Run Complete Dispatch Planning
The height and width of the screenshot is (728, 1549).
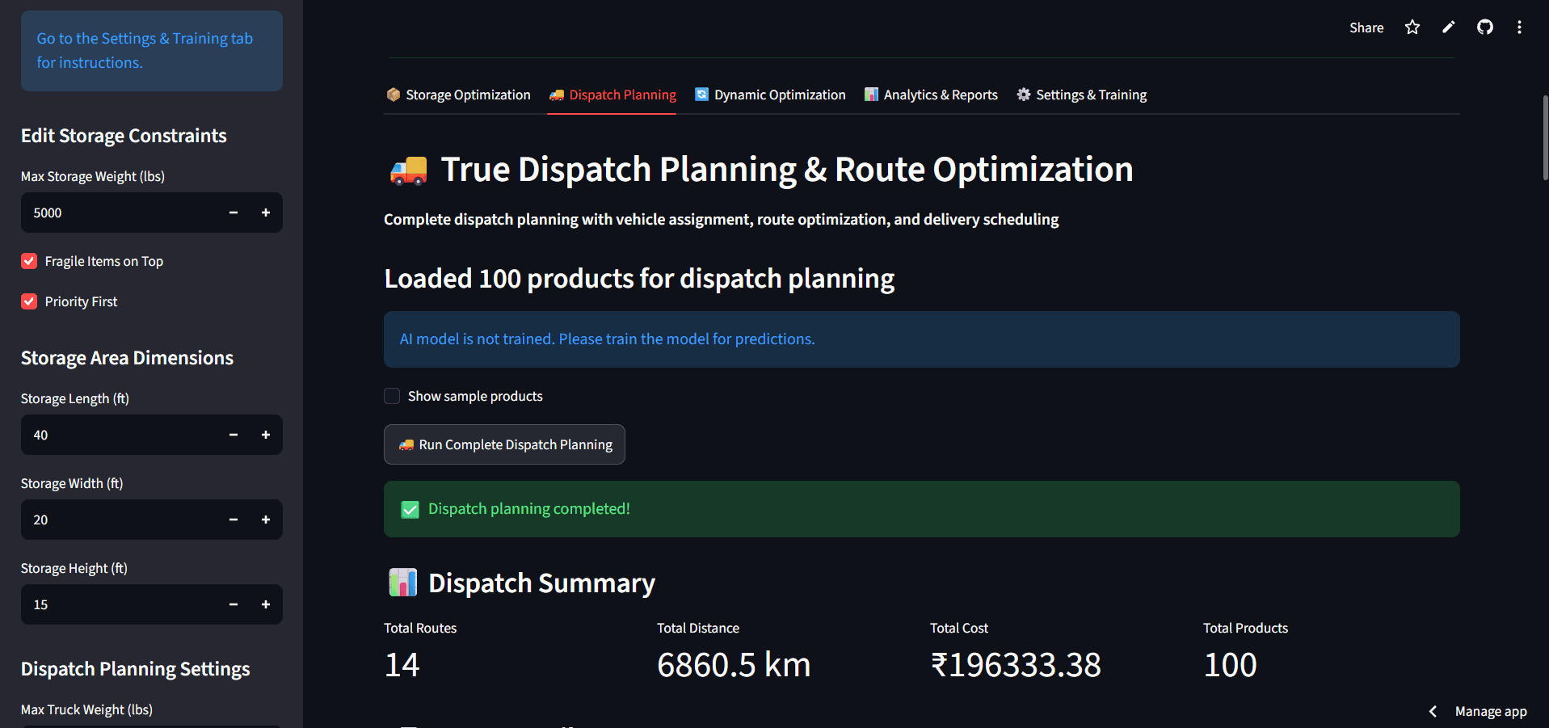coord(504,444)
